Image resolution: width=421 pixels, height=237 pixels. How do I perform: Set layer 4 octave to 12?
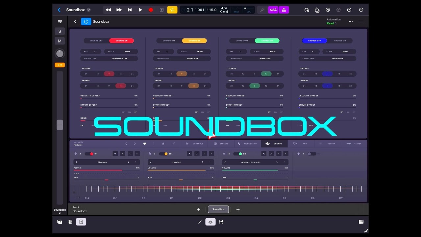point(339,74)
